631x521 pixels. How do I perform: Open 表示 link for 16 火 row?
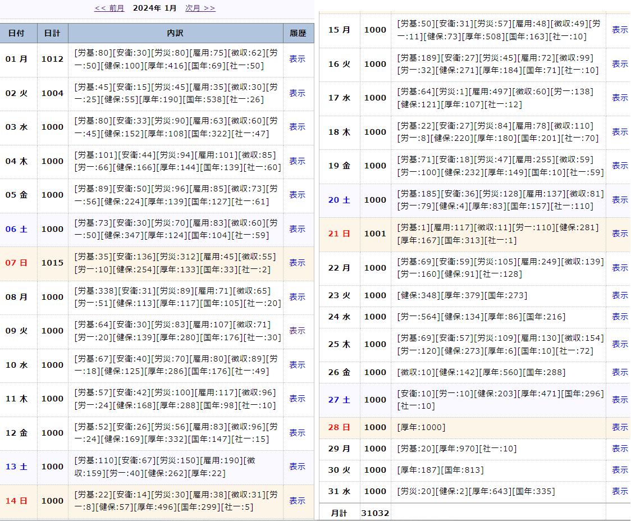coord(620,65)
